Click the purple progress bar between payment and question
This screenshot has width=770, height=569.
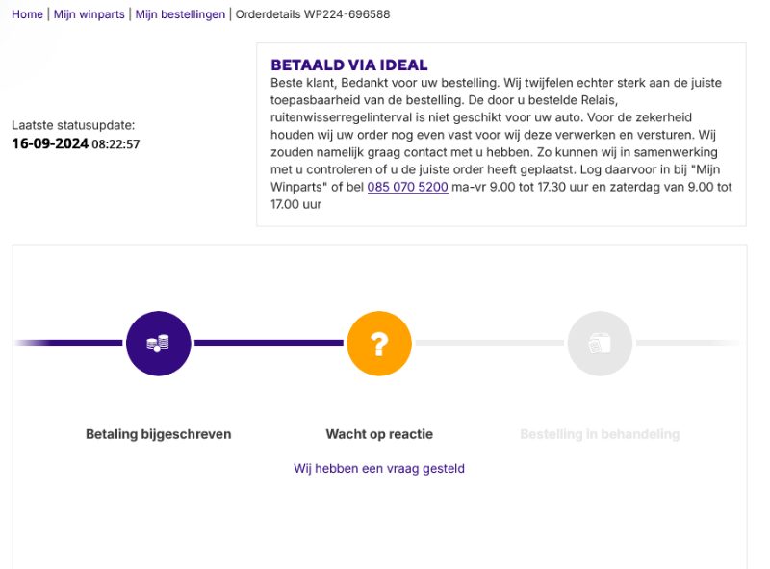pos(269,343)
